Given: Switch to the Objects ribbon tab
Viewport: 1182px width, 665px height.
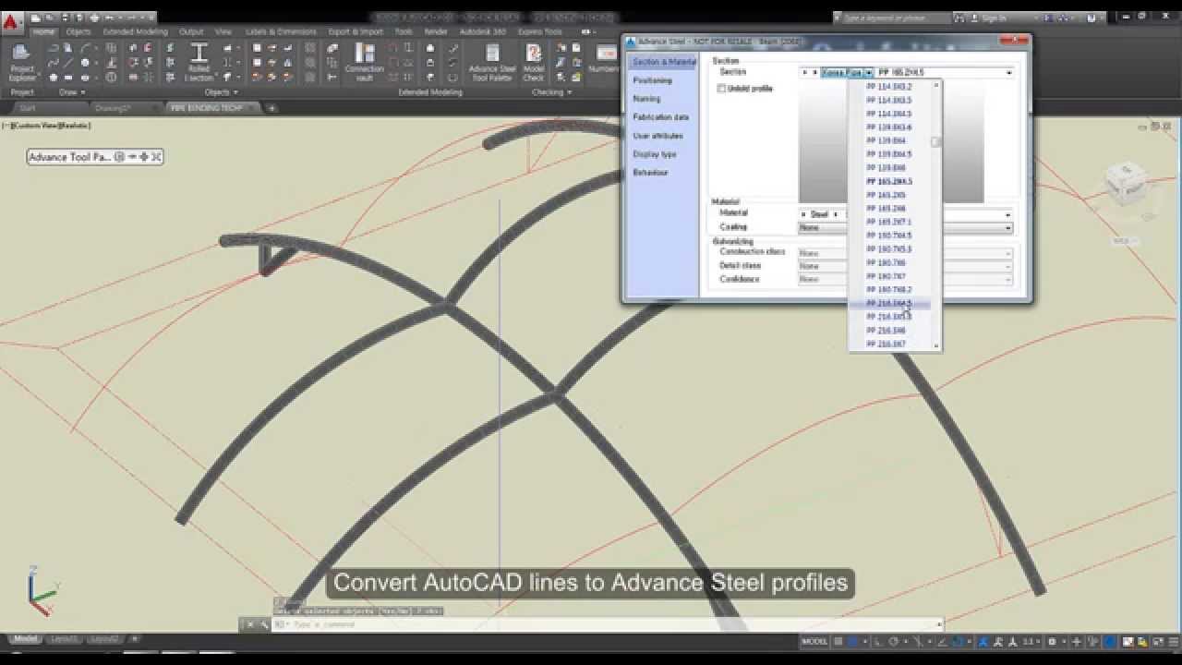Looking at the screenshot, I should (78, 31).
